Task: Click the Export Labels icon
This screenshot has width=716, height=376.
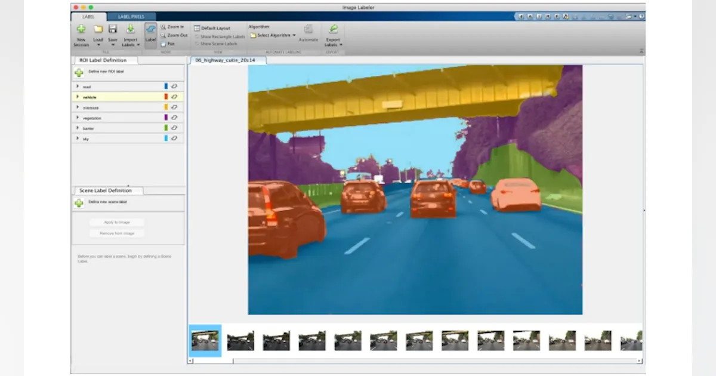Action: pos(333,29)
